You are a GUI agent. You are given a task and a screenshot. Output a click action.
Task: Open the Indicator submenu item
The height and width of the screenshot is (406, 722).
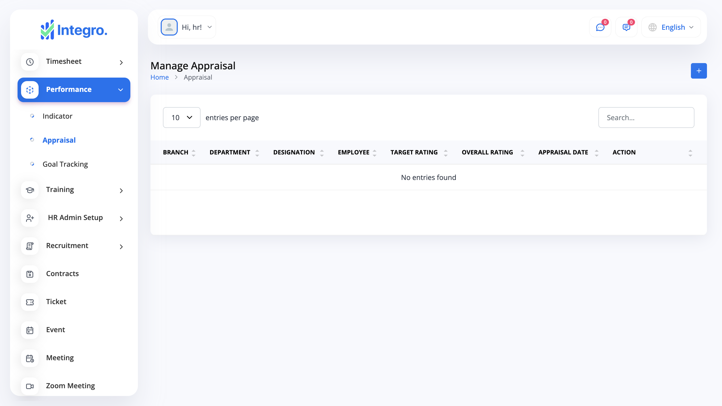pos(57,116)
